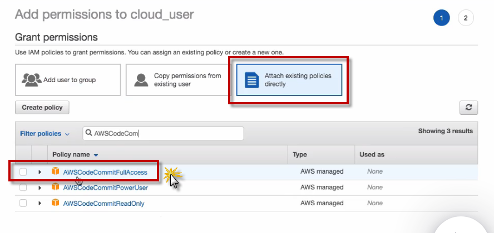Select the AWSCodeCommitReadOnly checkbox
This screenshot has width=494, height=233.
tap(23, 203)
